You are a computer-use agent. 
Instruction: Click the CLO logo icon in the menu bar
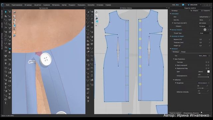(x=2, y=5)
